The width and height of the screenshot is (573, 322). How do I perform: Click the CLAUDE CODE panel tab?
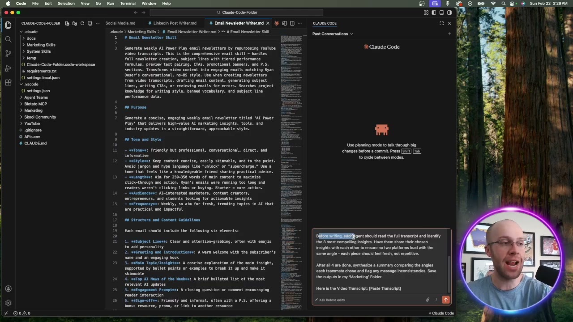click(325, 23)
